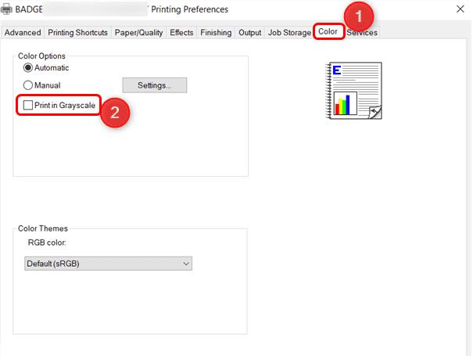
Task: Switch to the Finishing tab
Action: coord(216,33)
